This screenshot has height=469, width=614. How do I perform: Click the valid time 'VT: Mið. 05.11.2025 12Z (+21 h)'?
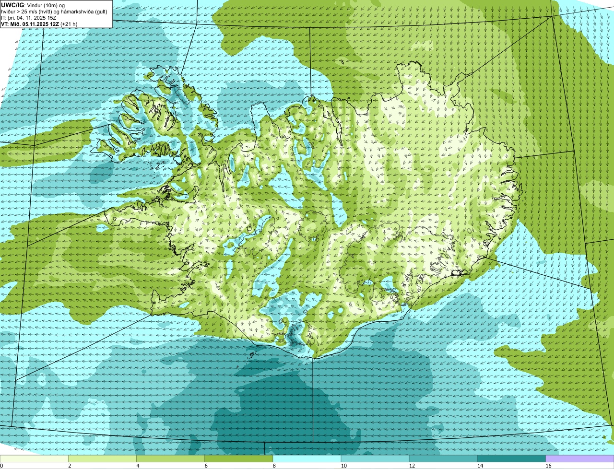(39, 23)
